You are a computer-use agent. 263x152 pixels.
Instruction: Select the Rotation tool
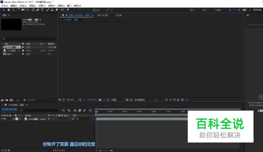pos(19,10)
